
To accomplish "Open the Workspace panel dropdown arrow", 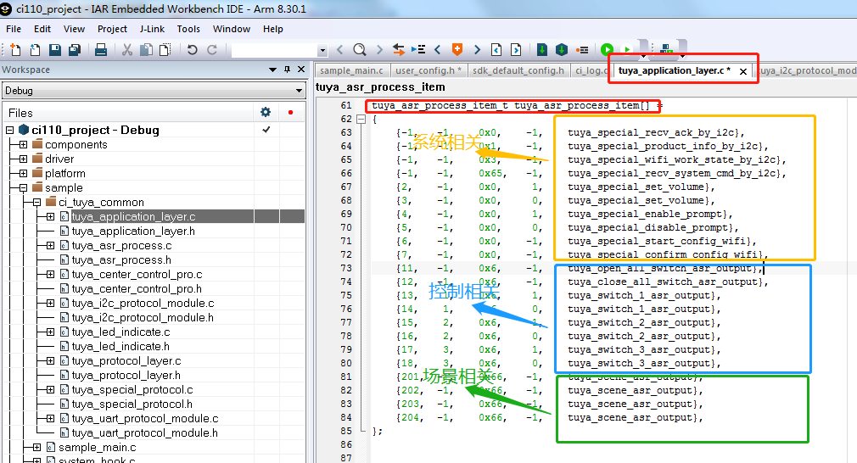I will coord(272,70).
